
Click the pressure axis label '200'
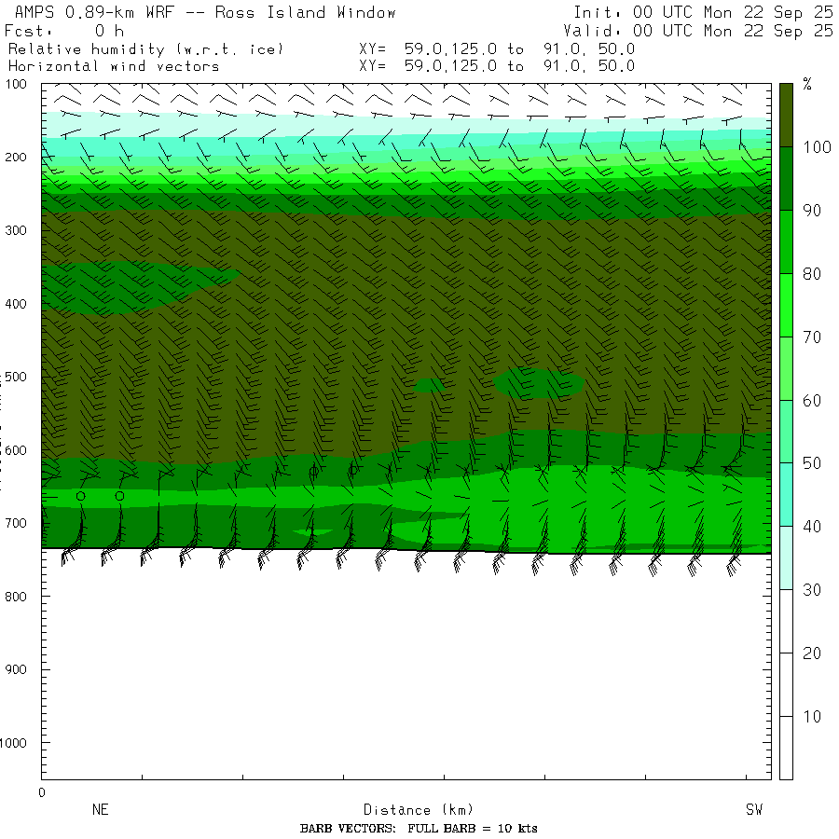(x=16, y=158)
